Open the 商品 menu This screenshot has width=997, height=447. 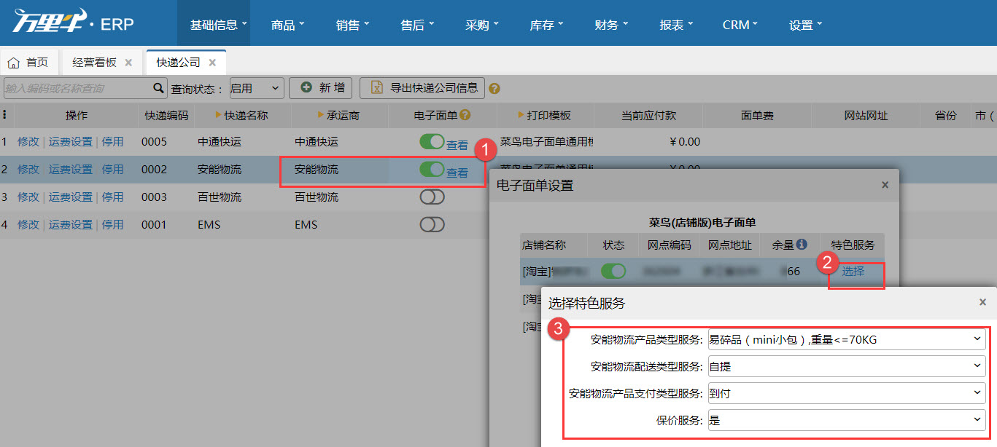pyautogui.click(x=287, y=25)
